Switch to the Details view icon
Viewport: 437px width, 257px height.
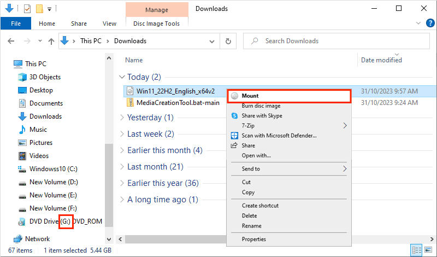click(416, 250)
